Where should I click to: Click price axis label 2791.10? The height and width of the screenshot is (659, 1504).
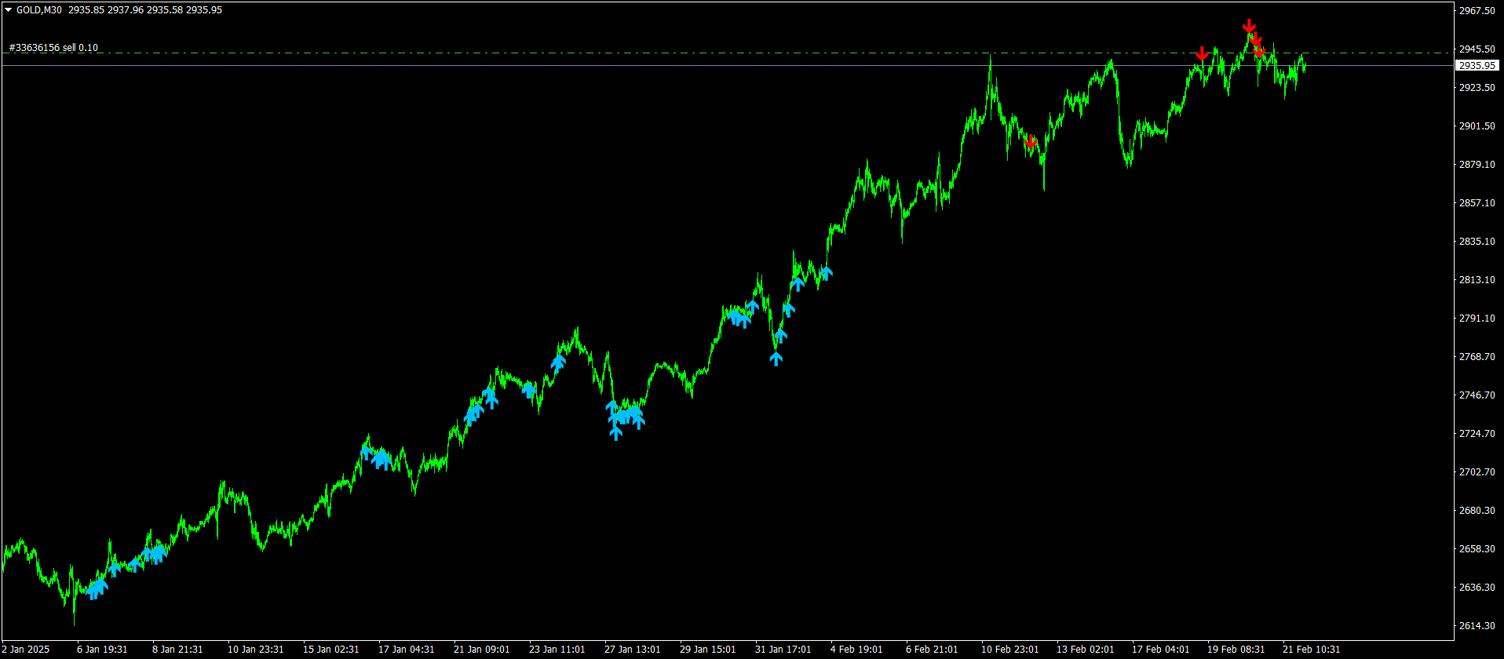pyautogui.click(x=1477, y=319)
